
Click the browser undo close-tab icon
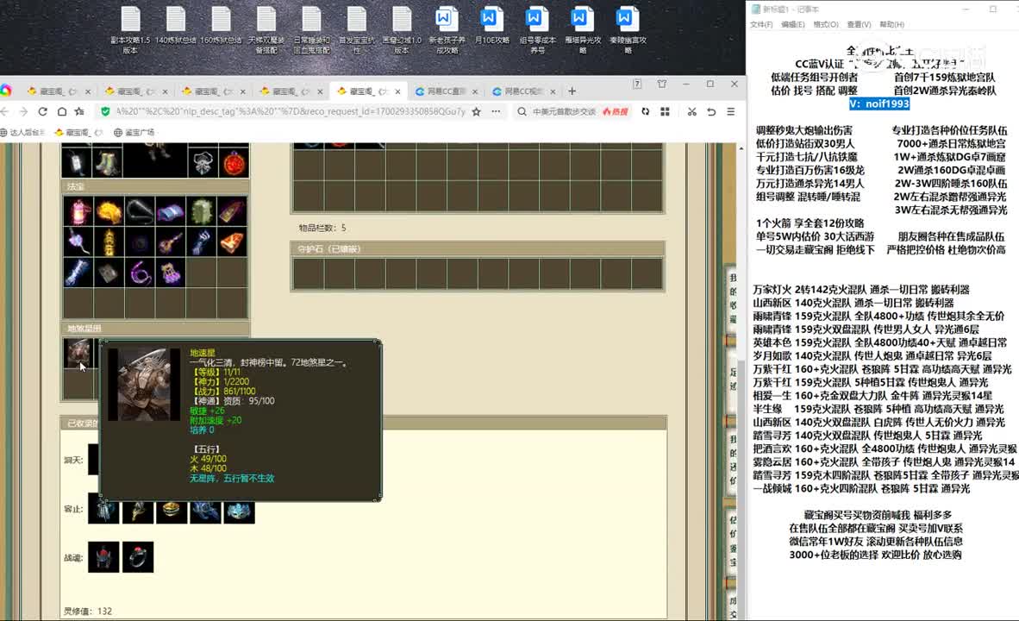[711, 111]
